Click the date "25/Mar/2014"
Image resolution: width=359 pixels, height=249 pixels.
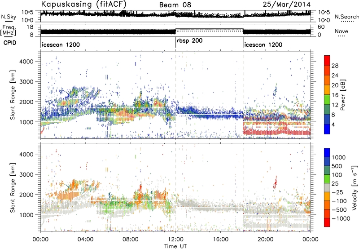click(287, 4)
